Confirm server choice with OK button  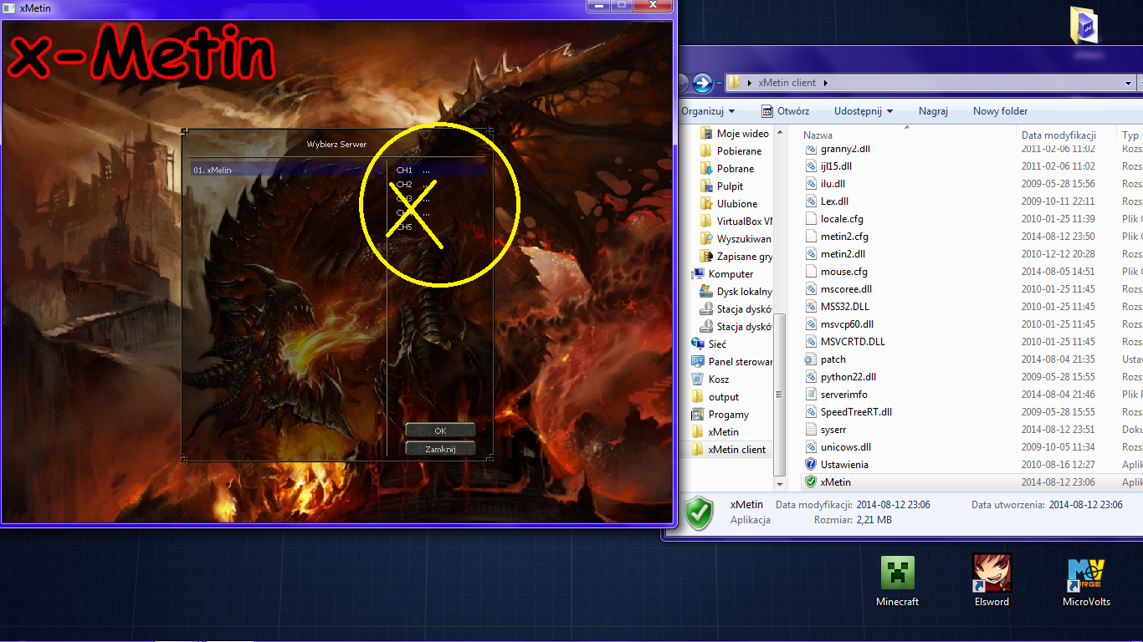[x=440, y=431]
